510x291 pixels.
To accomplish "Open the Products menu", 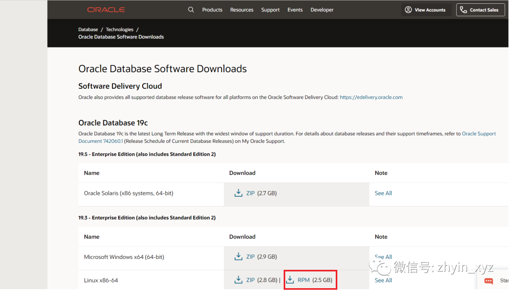I will pyautogui.click(x=212, y=10).
